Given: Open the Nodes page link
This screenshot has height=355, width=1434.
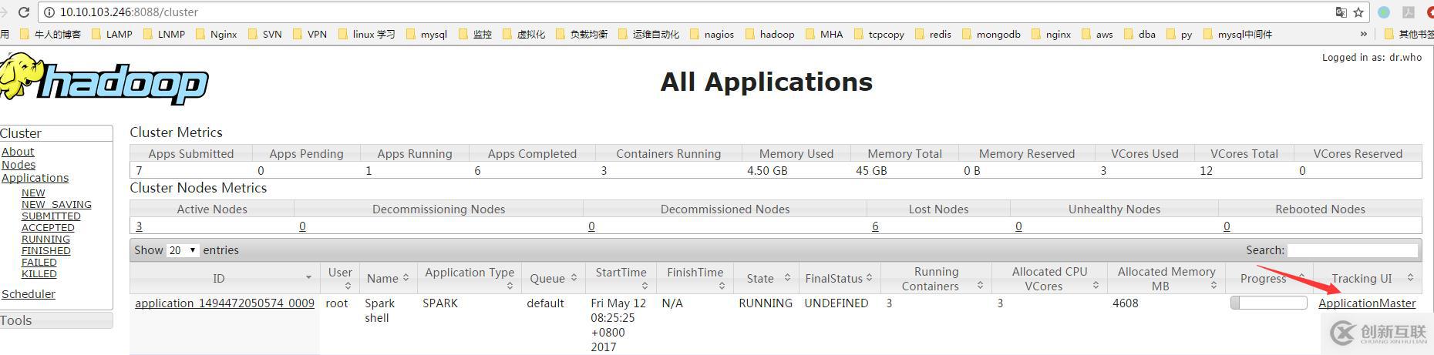Looking at the screenshot, I should 19,165.
